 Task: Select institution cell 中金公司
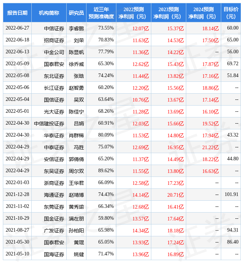[54, 52]
